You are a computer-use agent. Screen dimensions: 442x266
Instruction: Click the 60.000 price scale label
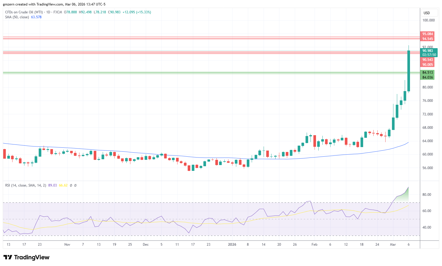pyautogui.click(x=427, y=154)
